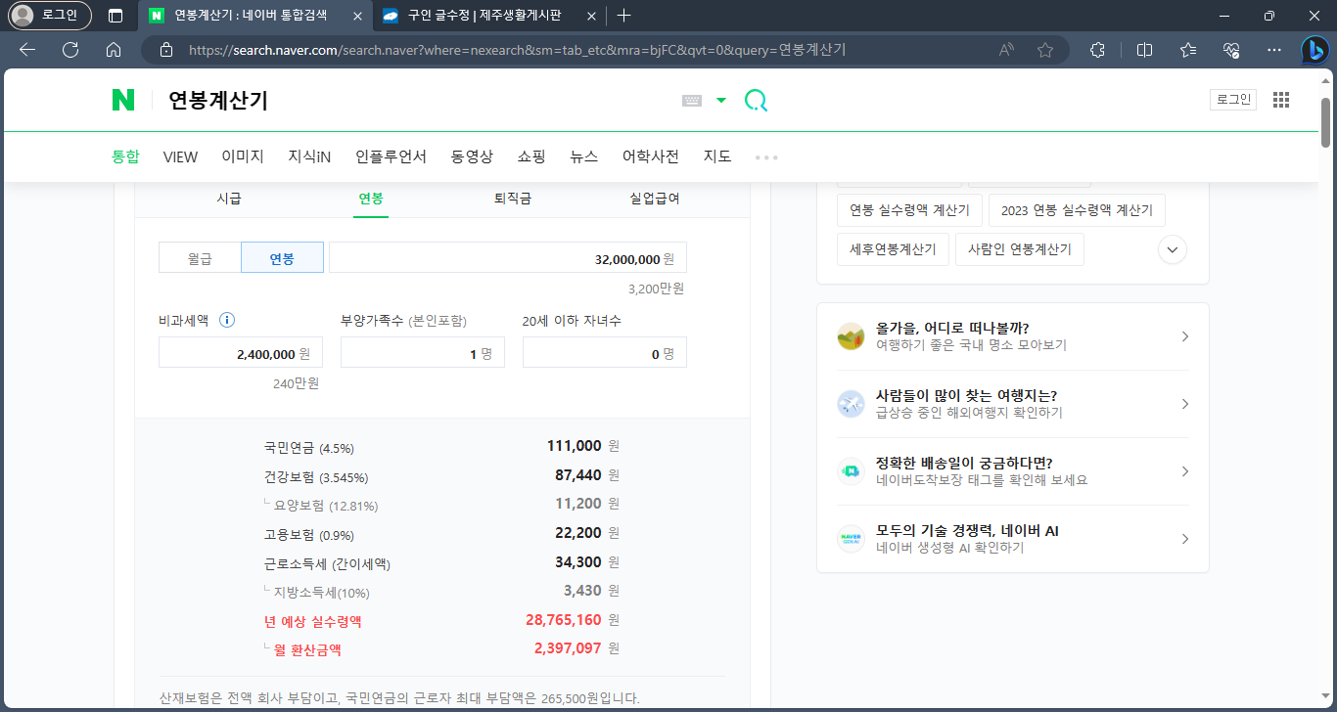Select the 쇼핑 search category
Viewport: 1337px width, 712px height.
[531, 156]
